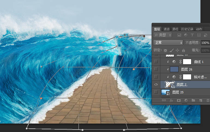Create a new group folder icon
Image resolution: width=210 pixels, height=132 pixels.
(193, 100)
